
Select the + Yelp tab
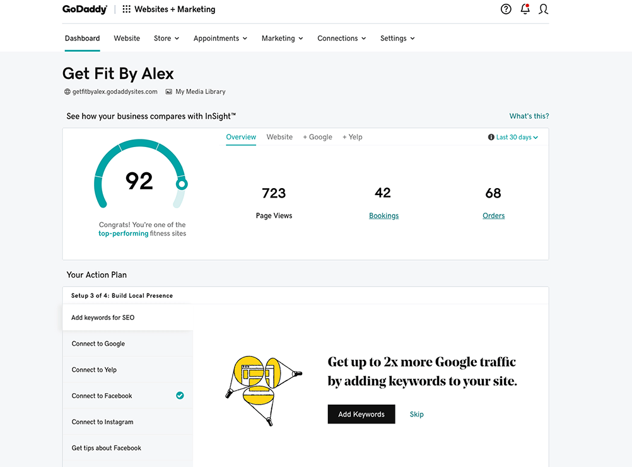pyautogui.click(x=353, y=137)
